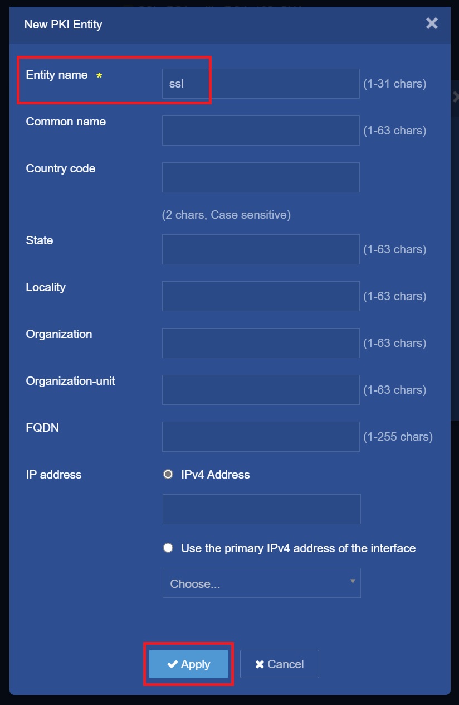
Task: Focus the Country code text box
Action: 261,177
